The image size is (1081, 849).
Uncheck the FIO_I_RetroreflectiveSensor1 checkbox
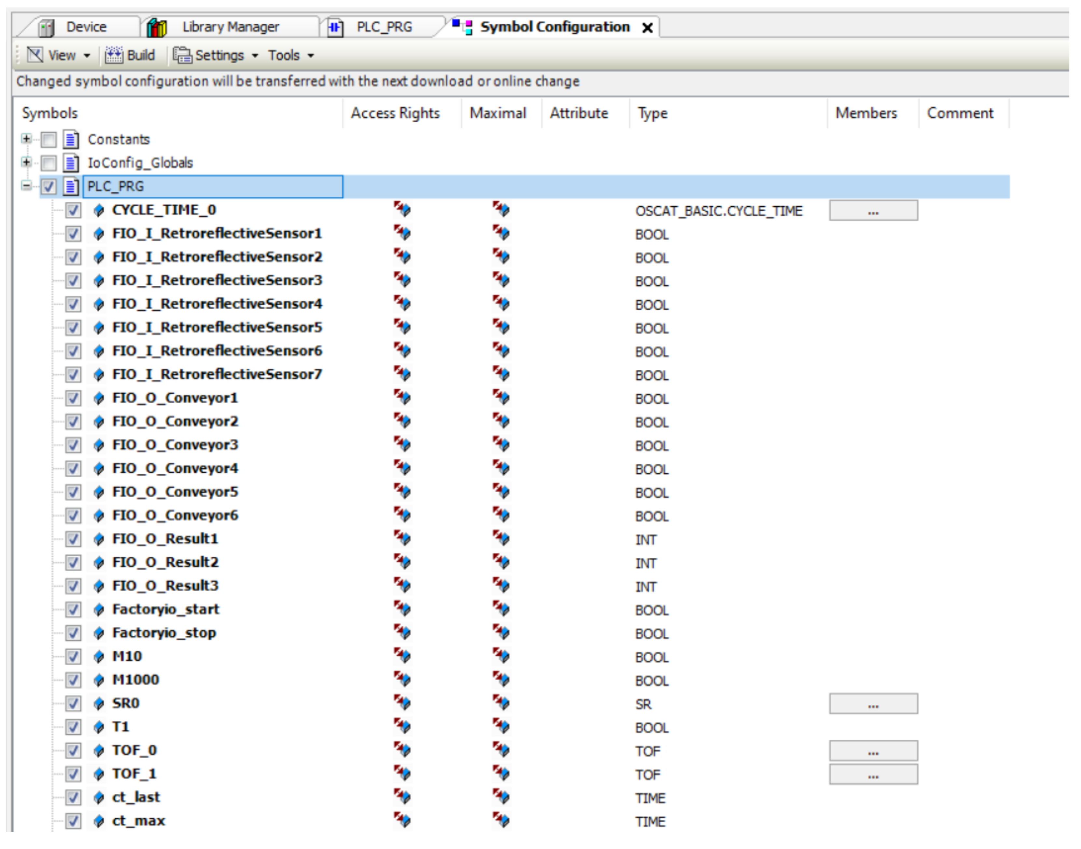coord(74,234)
